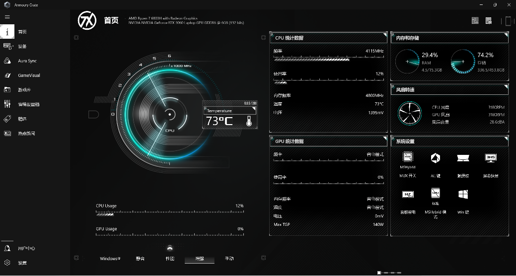This screenshot has width=516, height=276.
Task: Click the large 73°C temperature reading
Action: click(219, 121)
